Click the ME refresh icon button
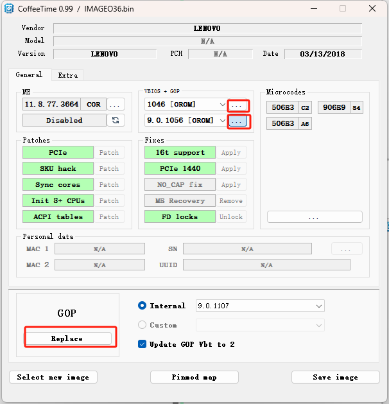The width and height of the screenshot is (389, 404). [x=116, y=120]
